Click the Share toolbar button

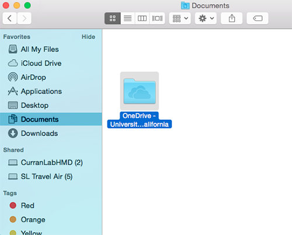(232, 18)
